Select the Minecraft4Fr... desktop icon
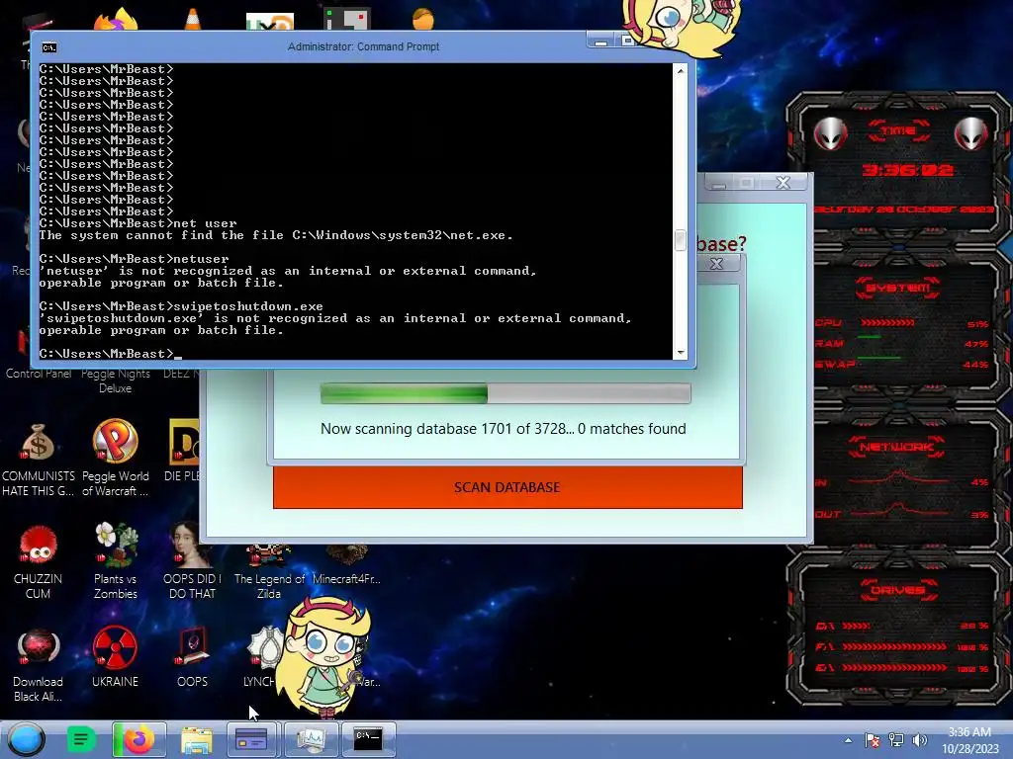Image resolution: width=1013 pixels, height=759 pixels. click(x=346, y=565)
